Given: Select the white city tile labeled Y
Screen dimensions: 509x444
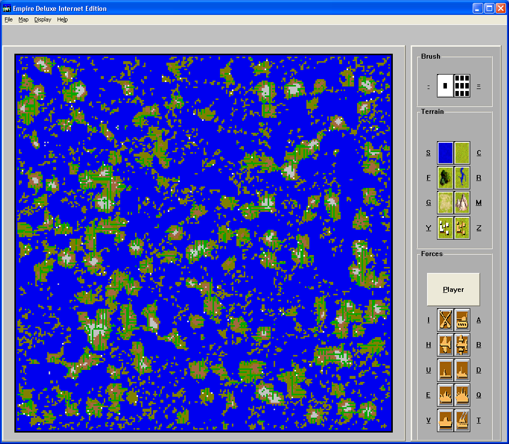Looking at the screenshot, I should click(x=445, y=228).
